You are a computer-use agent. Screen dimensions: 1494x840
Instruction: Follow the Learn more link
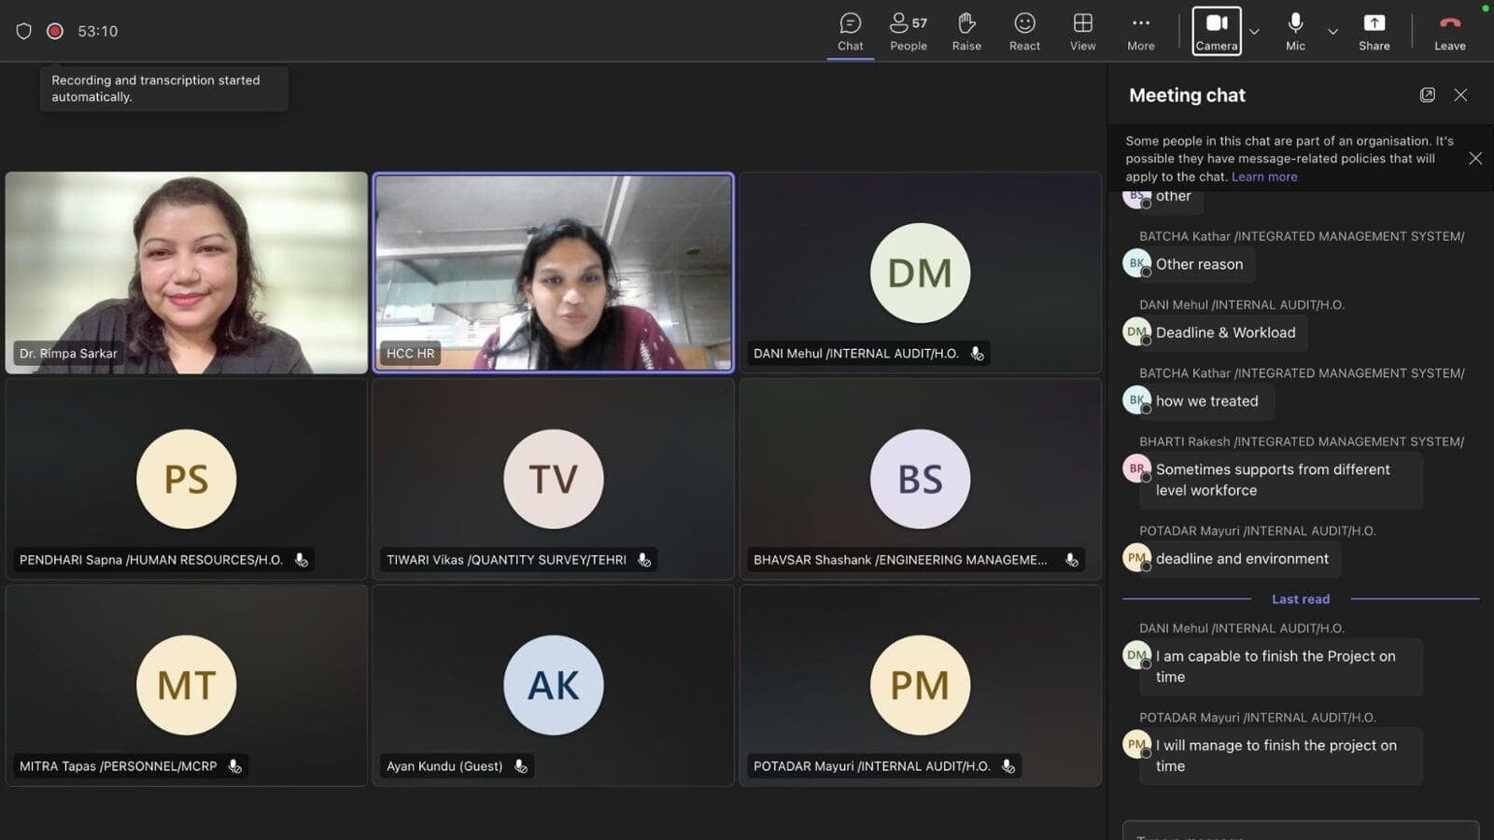(x=1264, y=176)
